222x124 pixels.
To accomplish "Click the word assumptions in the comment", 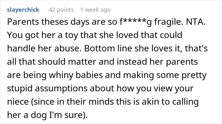I will [61, 88].
